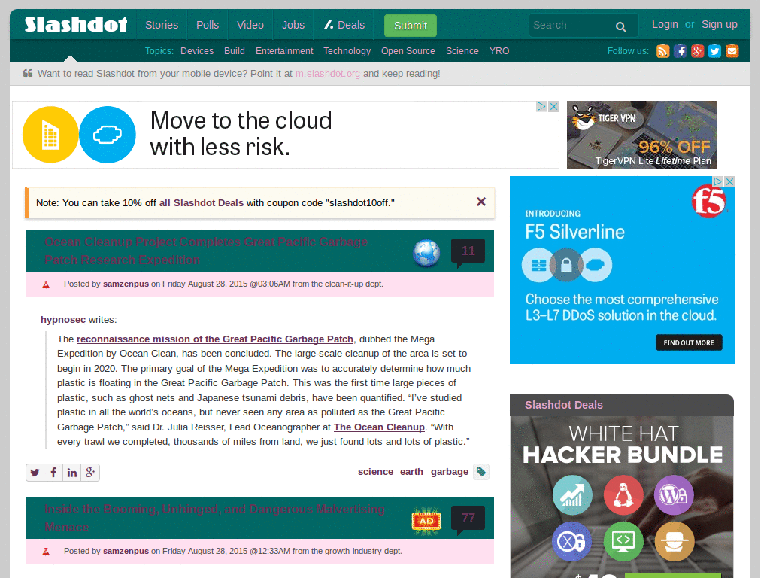Open the 11 comments bubble

pos(468,252)
